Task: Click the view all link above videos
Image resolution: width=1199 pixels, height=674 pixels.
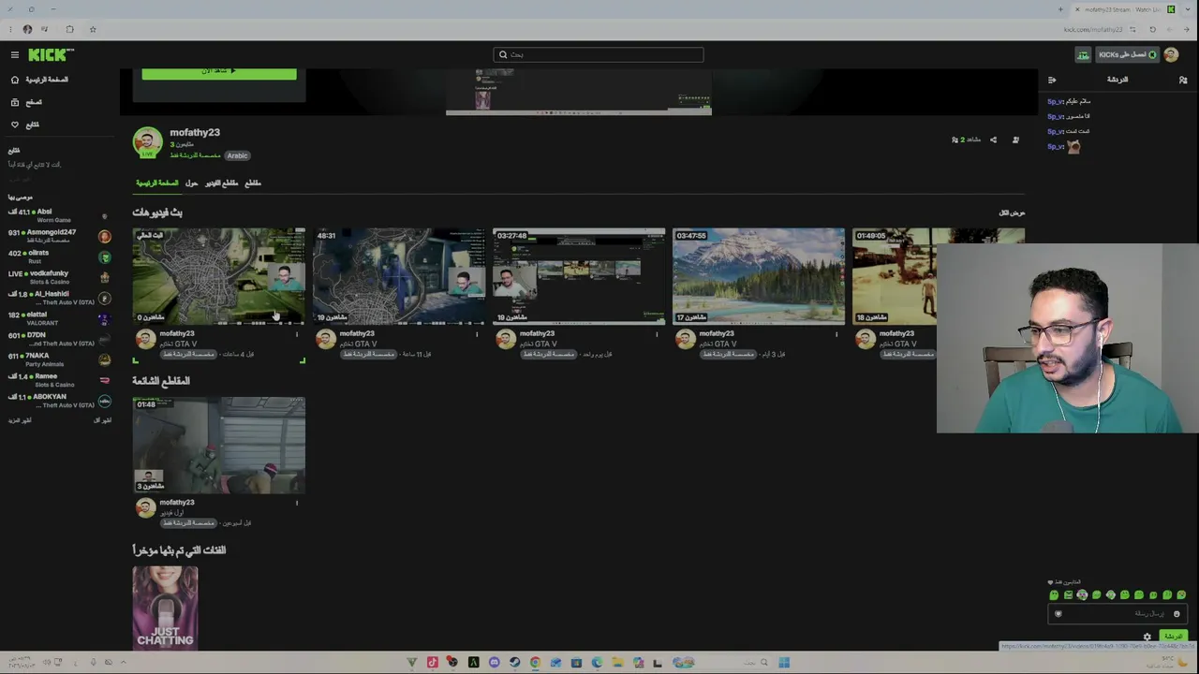Action: (1012, 212)
